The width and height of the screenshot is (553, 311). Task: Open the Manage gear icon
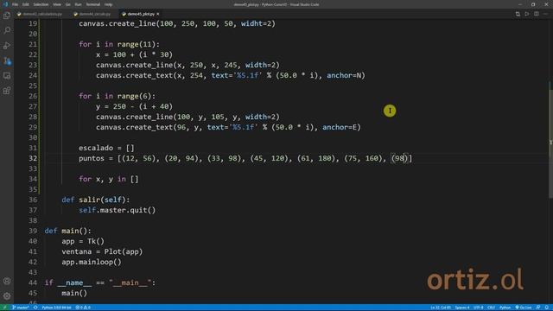point(7,295)
